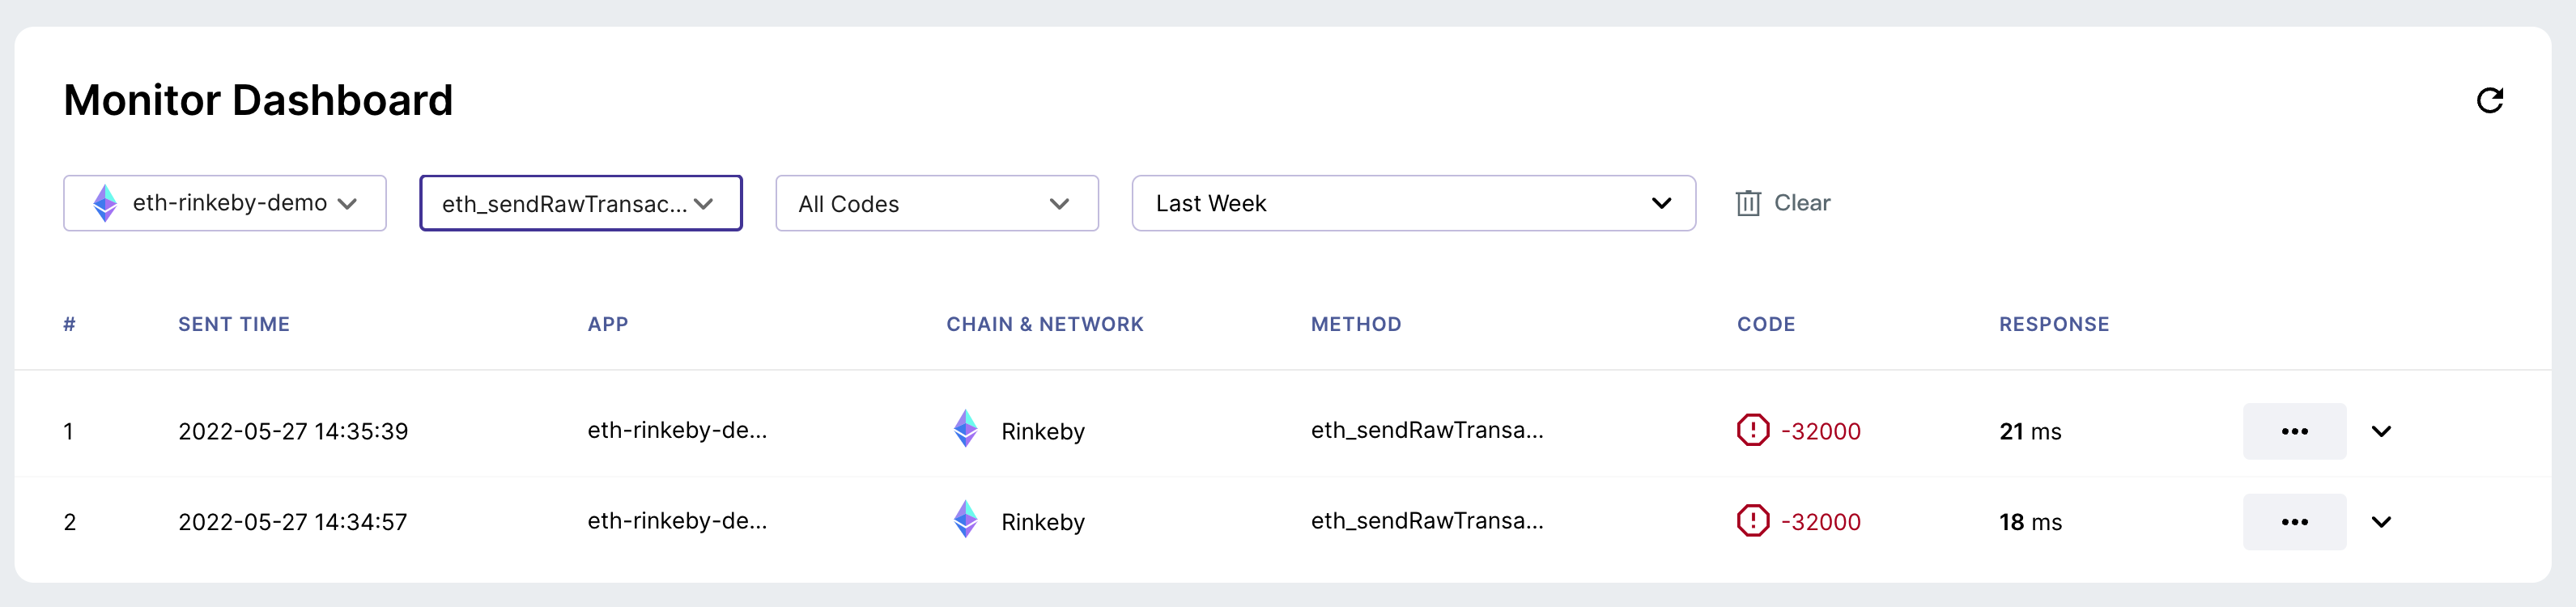Click the -32000 code in row 1
This screenshot has height=607, width=2576.
[1820, 431]
